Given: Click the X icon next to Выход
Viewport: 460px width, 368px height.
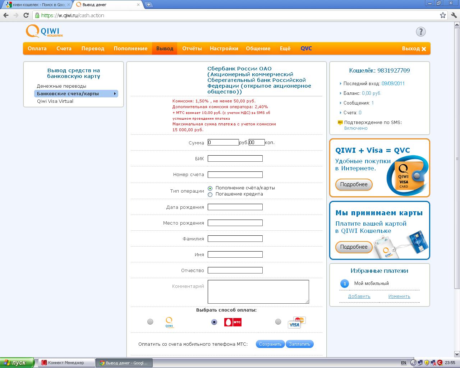Looking at the screenshot, I should pyautogui.click(x=424, y=49).
